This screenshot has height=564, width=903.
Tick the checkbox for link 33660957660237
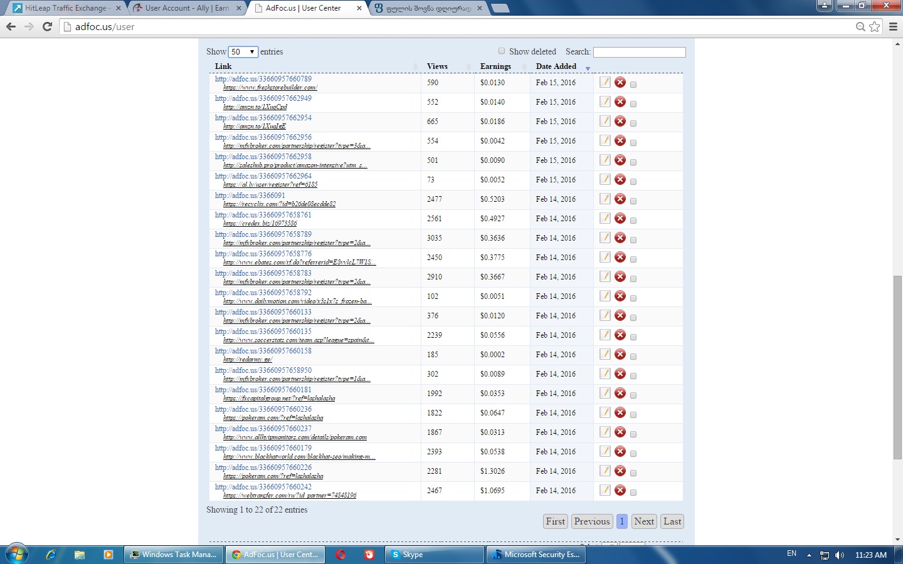pos(633,434)
